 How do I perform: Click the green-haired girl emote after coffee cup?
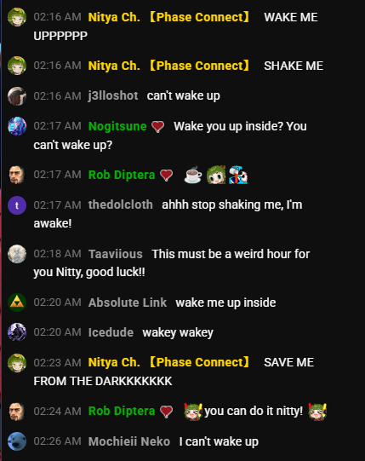pyautogui.click(x=216, y=175)
